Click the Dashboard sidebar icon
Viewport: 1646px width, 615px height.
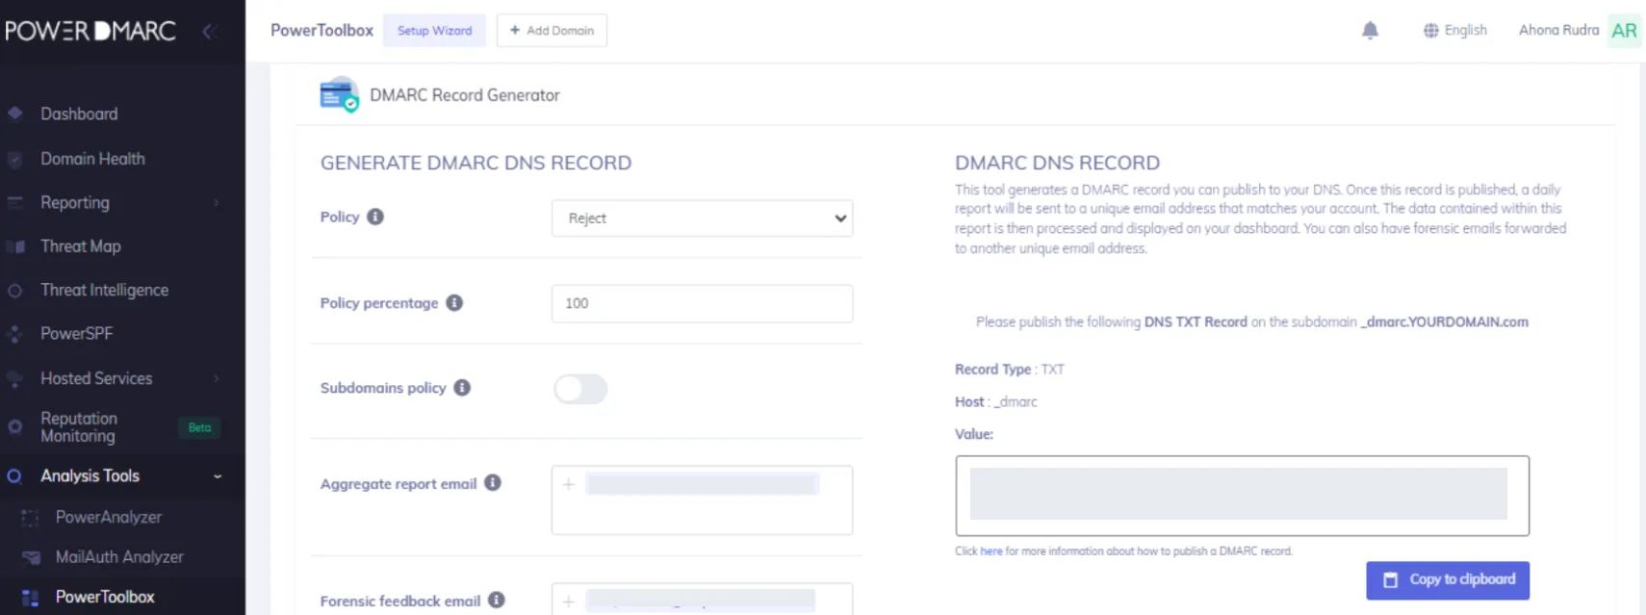tap(15, 114)
